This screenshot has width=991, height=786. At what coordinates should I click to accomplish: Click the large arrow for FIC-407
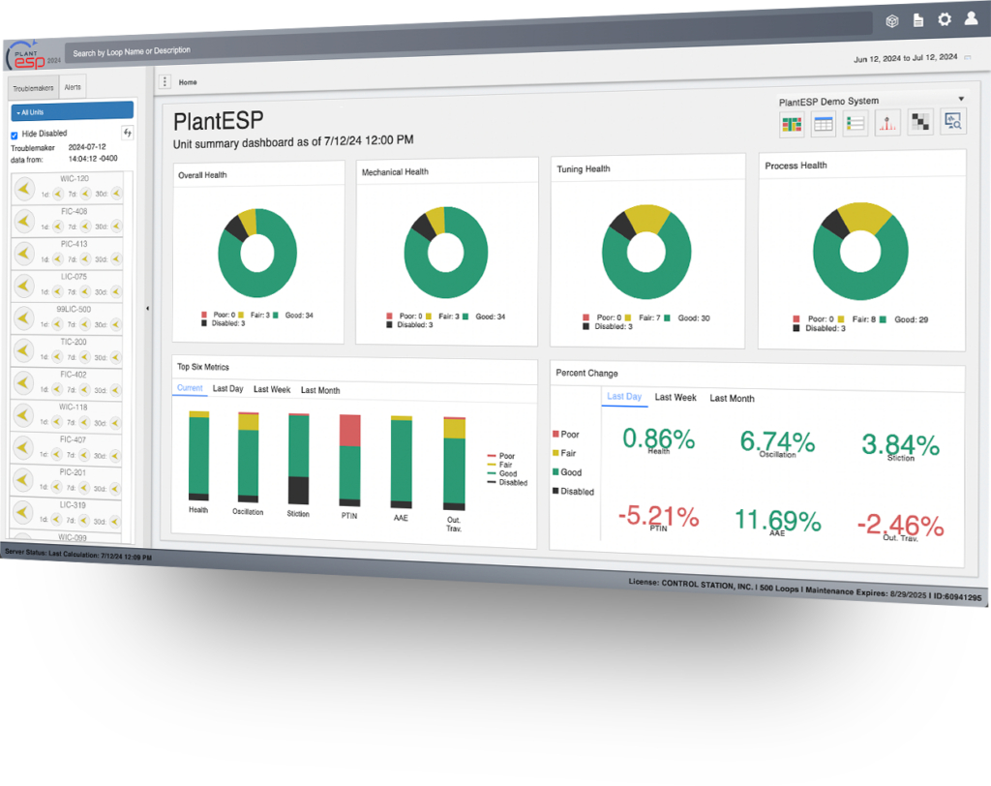pos(23,448)
